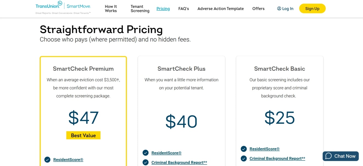Click checkmark beside Plus Criminal Background Report
The image size is (363, 166).
point(146,162)
